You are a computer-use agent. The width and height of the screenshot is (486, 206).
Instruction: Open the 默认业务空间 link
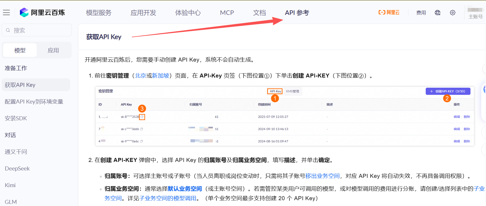pyautogui.click(x=185, y=189)
